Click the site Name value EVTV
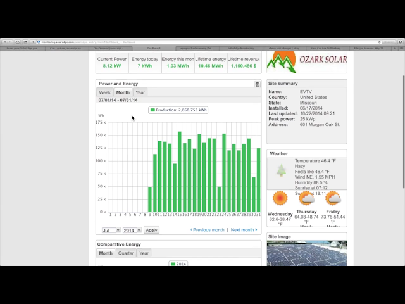 click(x=306, y=92)
